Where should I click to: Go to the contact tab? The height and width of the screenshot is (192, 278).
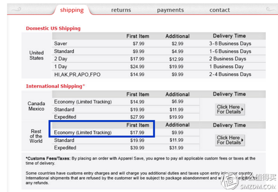click(x=220, y=10)
